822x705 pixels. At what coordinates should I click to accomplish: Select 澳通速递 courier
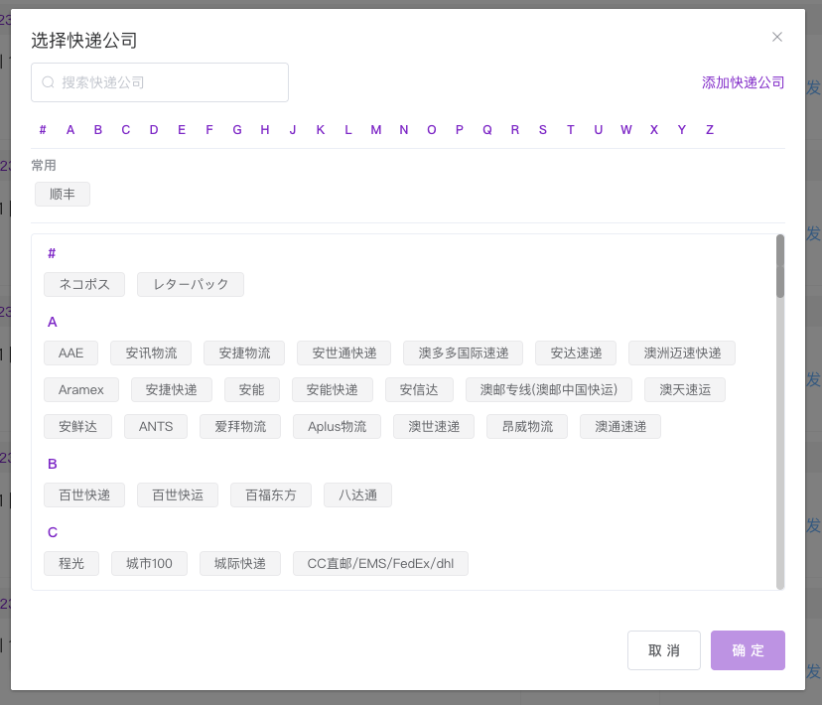click(620, 426)
